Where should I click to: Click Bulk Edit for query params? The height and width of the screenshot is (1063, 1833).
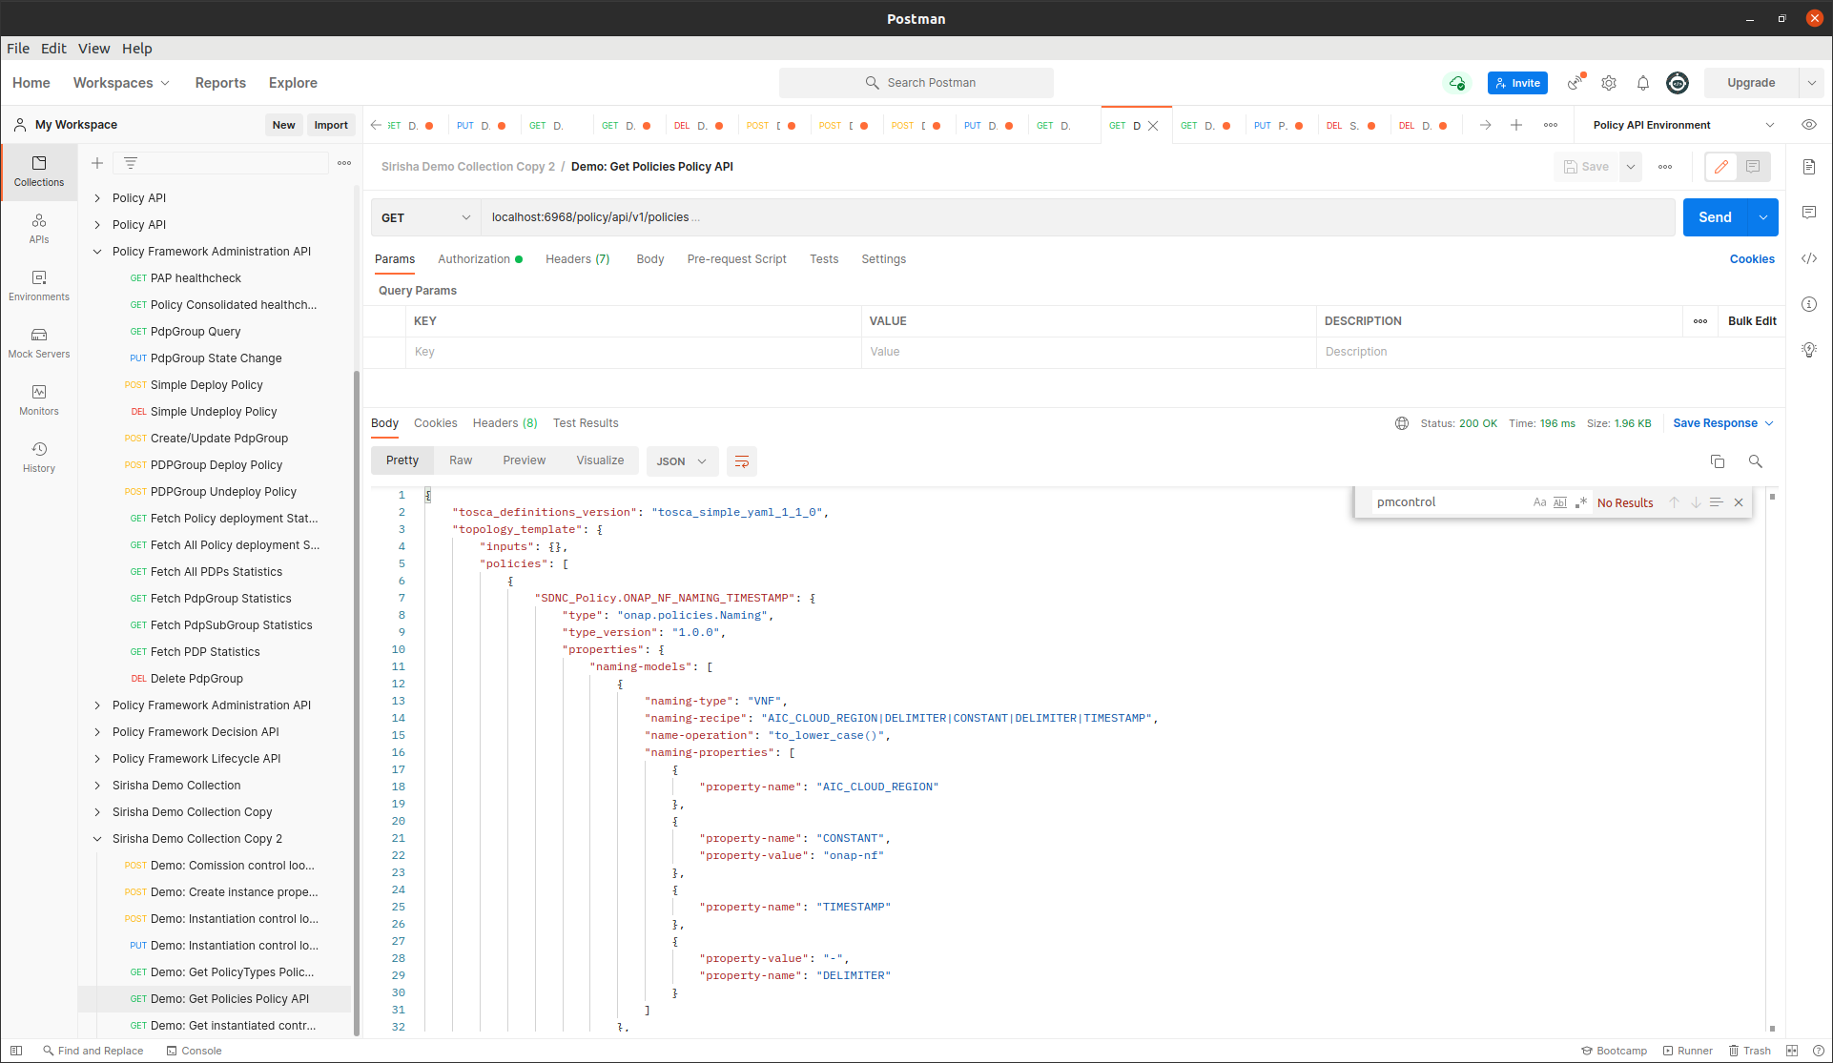pyautogui.click(x=1752, y=321)
